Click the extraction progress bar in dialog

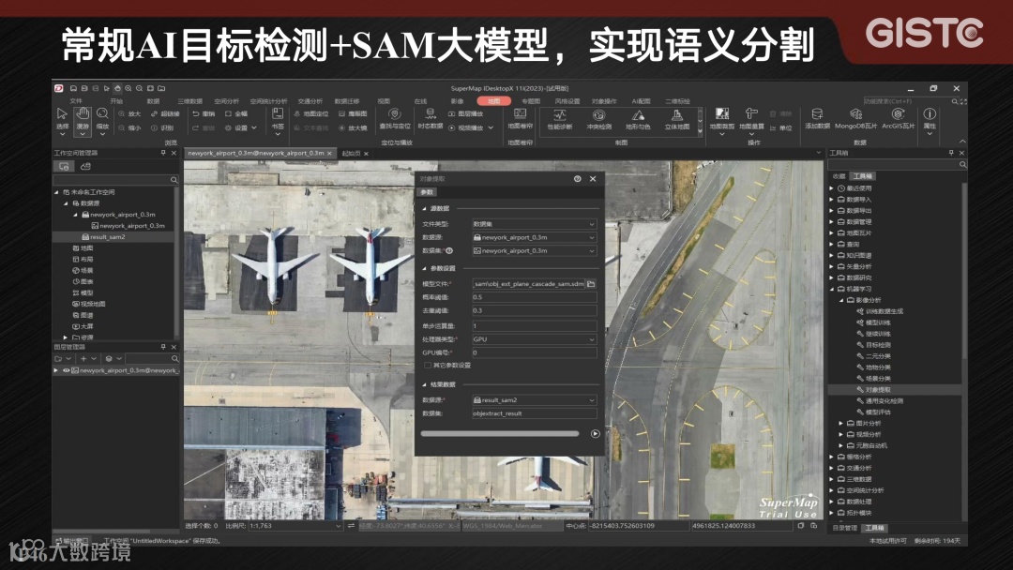click(x=499, y=434)
